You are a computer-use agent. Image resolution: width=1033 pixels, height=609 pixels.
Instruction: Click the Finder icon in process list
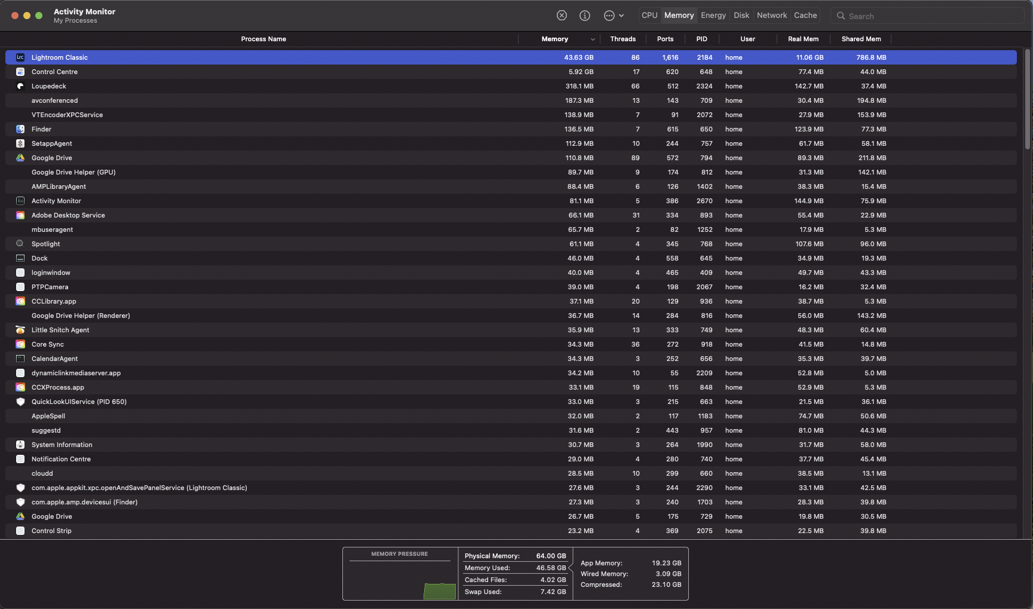20,129
